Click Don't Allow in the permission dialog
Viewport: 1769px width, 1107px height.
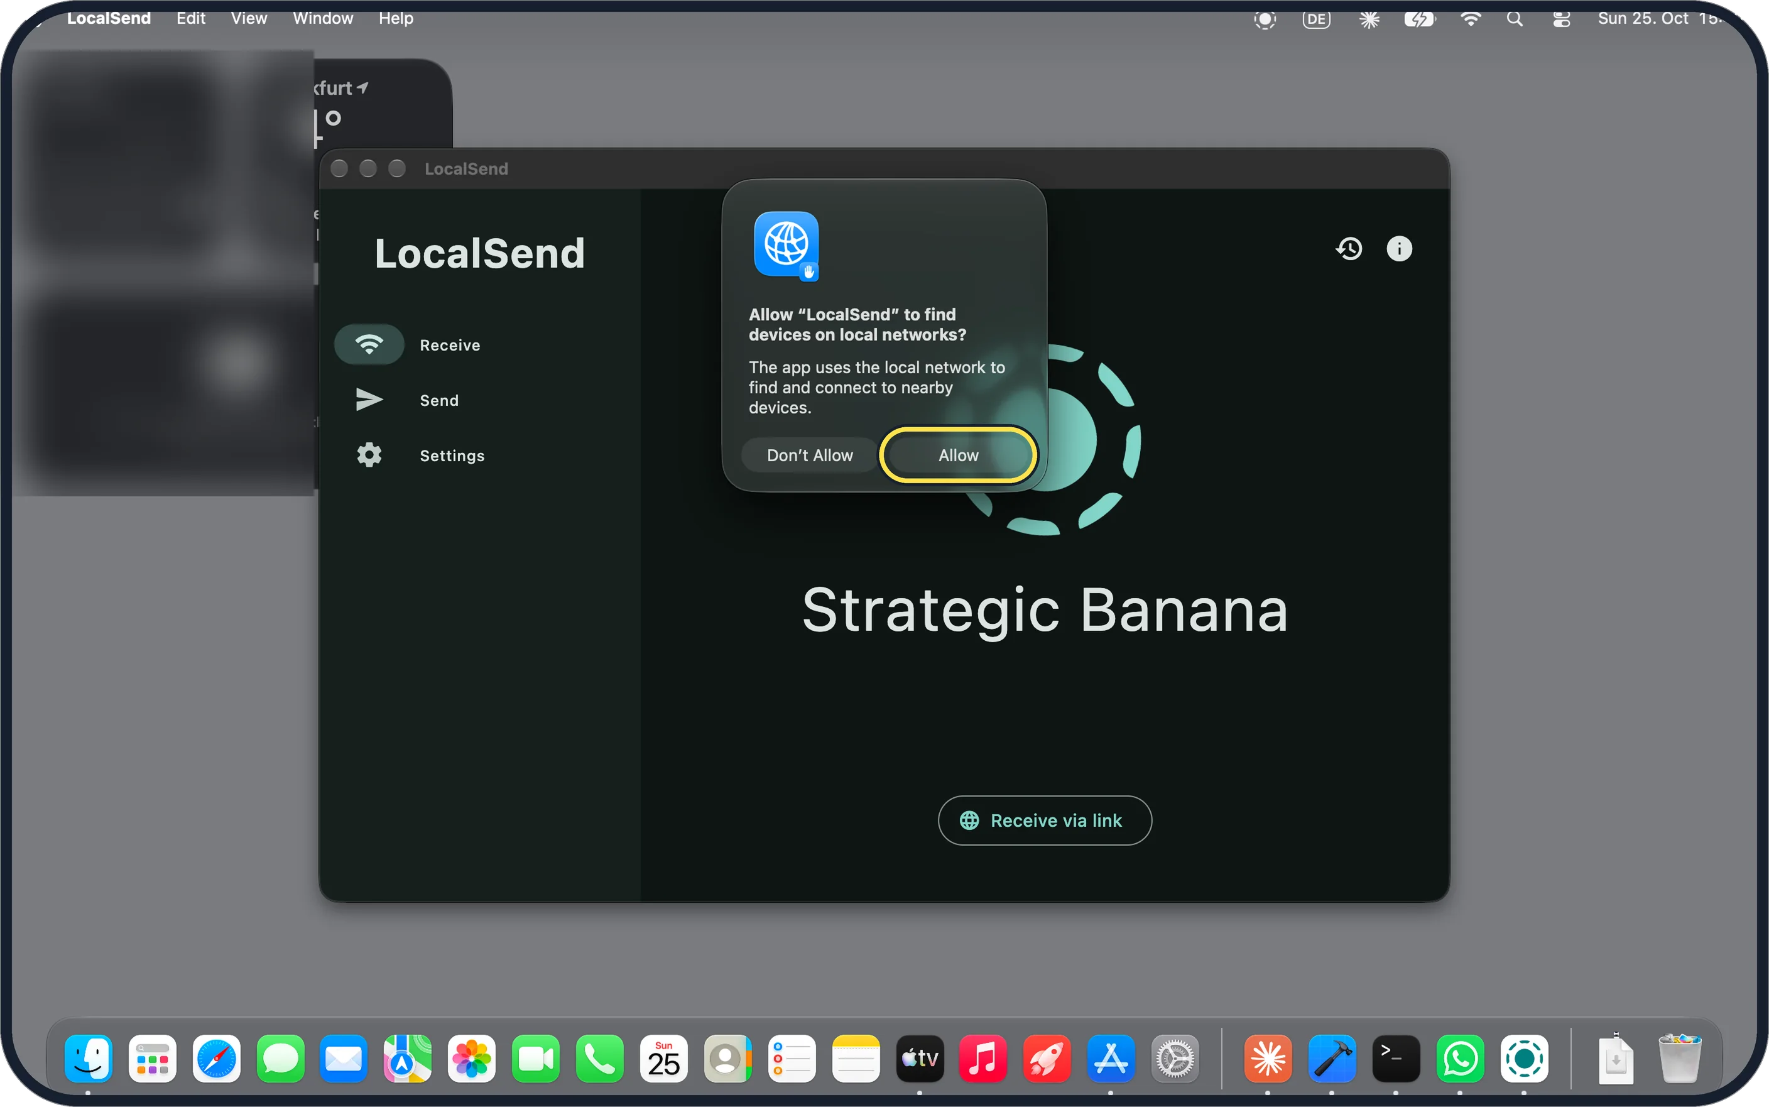tap(810, 455)
